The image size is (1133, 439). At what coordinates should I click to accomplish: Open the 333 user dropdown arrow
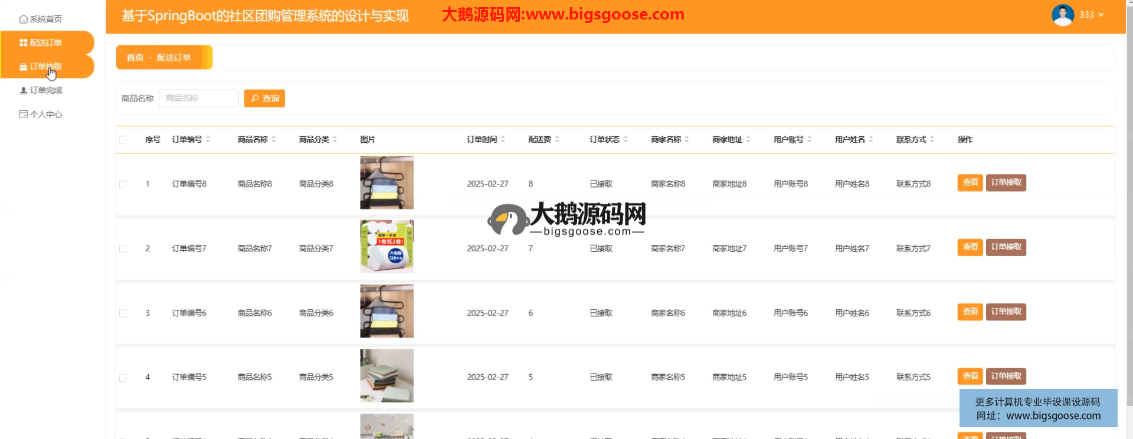[1101, 15]
